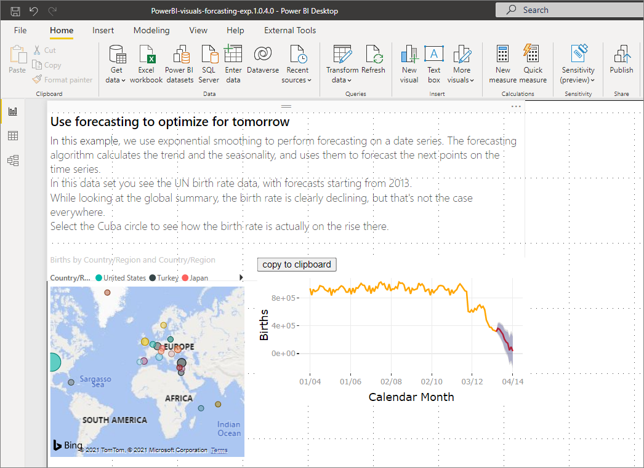Select the bubble near the Caribbean on the map

pyautogui.click(x=71, y=383)
